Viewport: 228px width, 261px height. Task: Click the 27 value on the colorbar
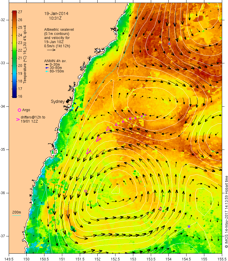20,12
